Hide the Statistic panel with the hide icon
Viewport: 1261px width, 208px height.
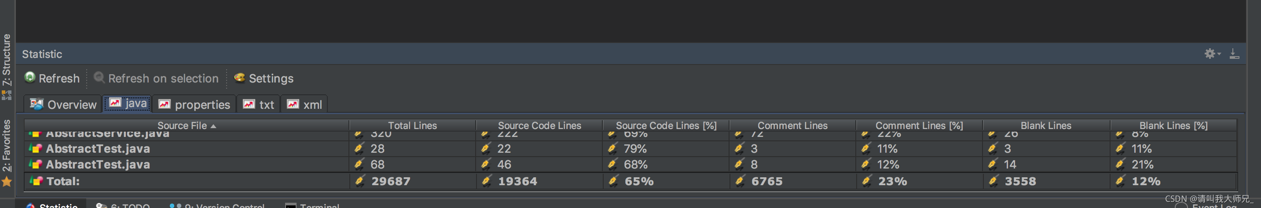tap(1235, 54)
